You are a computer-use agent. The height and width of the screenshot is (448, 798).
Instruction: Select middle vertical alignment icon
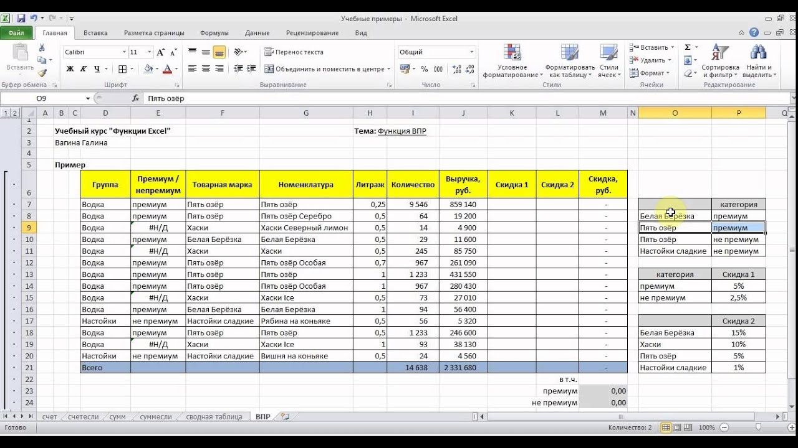[206, 52]
